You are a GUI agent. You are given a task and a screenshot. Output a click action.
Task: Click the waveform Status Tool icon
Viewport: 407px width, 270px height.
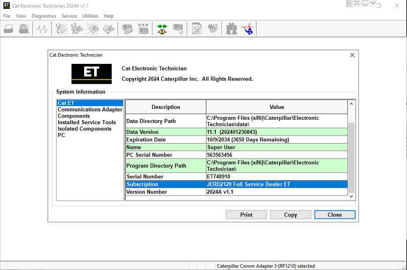pyautogui.click(x=42, y=29)
